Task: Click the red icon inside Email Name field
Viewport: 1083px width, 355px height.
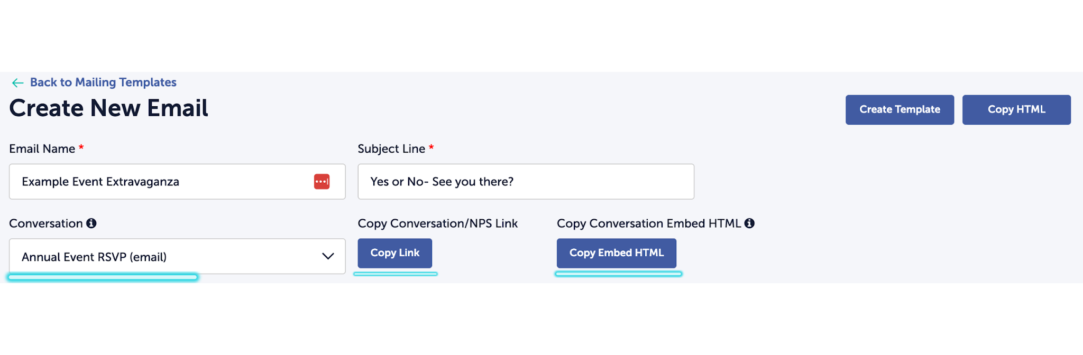Action: tap(322, 182)
